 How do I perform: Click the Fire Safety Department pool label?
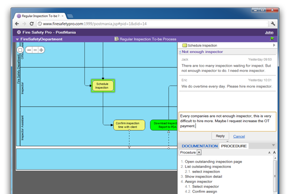point(18,69)
